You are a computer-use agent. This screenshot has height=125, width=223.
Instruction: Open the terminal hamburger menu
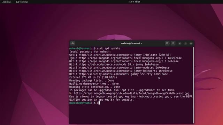(173, 43)
